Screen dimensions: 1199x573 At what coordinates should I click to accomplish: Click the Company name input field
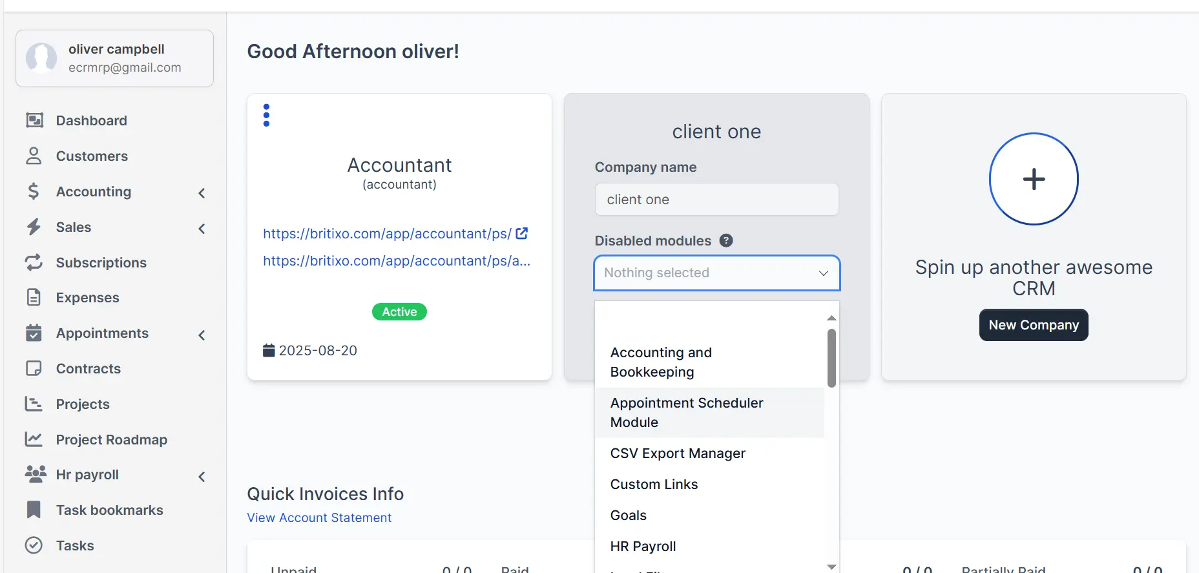(716, 199)
